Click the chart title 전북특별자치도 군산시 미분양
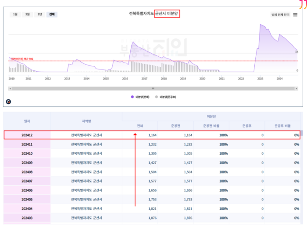Image resolution: width=307 pixels, height=226 pixels. point(153,14)
